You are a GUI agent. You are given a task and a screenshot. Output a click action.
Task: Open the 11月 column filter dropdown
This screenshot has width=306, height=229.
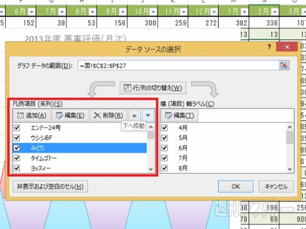click(184, 12)
